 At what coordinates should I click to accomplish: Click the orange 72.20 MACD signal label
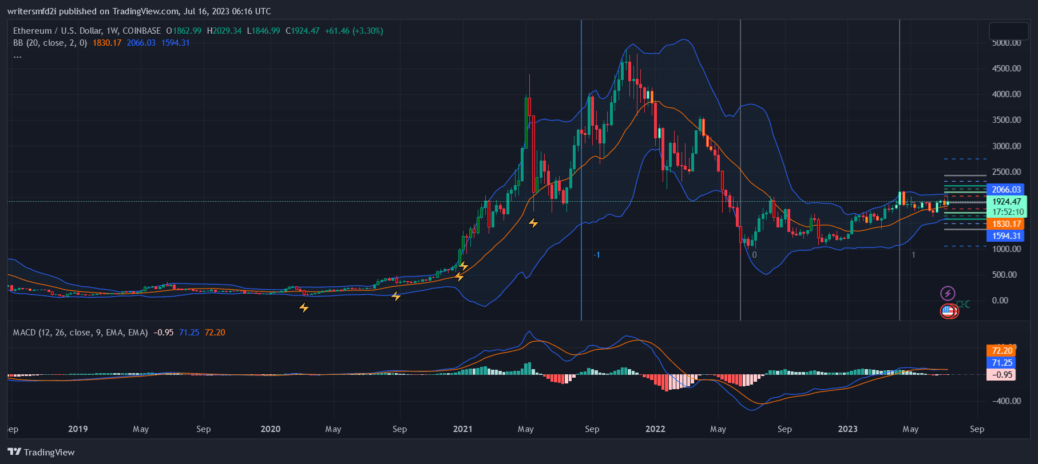click(1001, 351)
